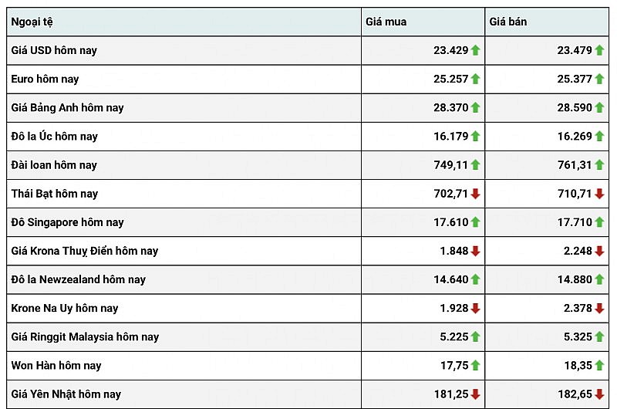Image resolution: width=617 pixels, height=409 pixels.
Task: Click the Đô la Newzealand sell price 14.880
Action: coord(574,279)
